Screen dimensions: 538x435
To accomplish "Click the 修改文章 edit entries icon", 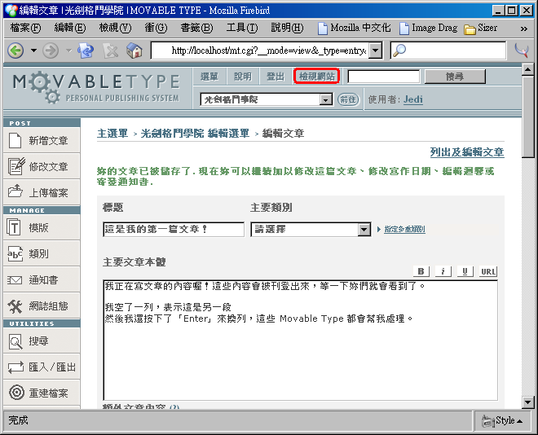I will (16, 166).
